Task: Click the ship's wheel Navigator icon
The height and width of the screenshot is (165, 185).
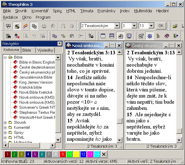Action: pos(150,36)
